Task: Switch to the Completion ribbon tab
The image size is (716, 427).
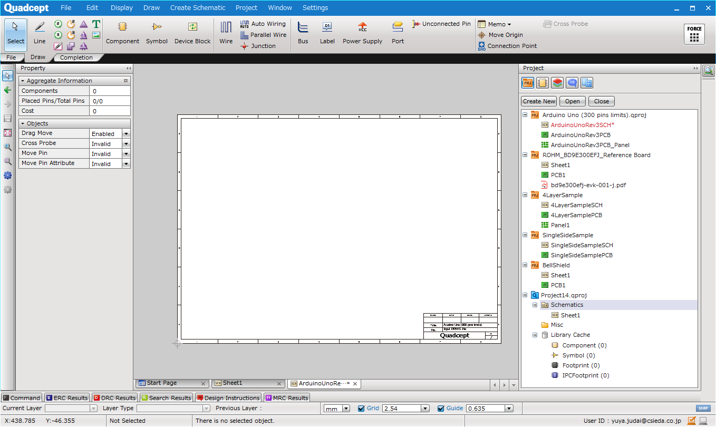Action: (x=76, y=57)
